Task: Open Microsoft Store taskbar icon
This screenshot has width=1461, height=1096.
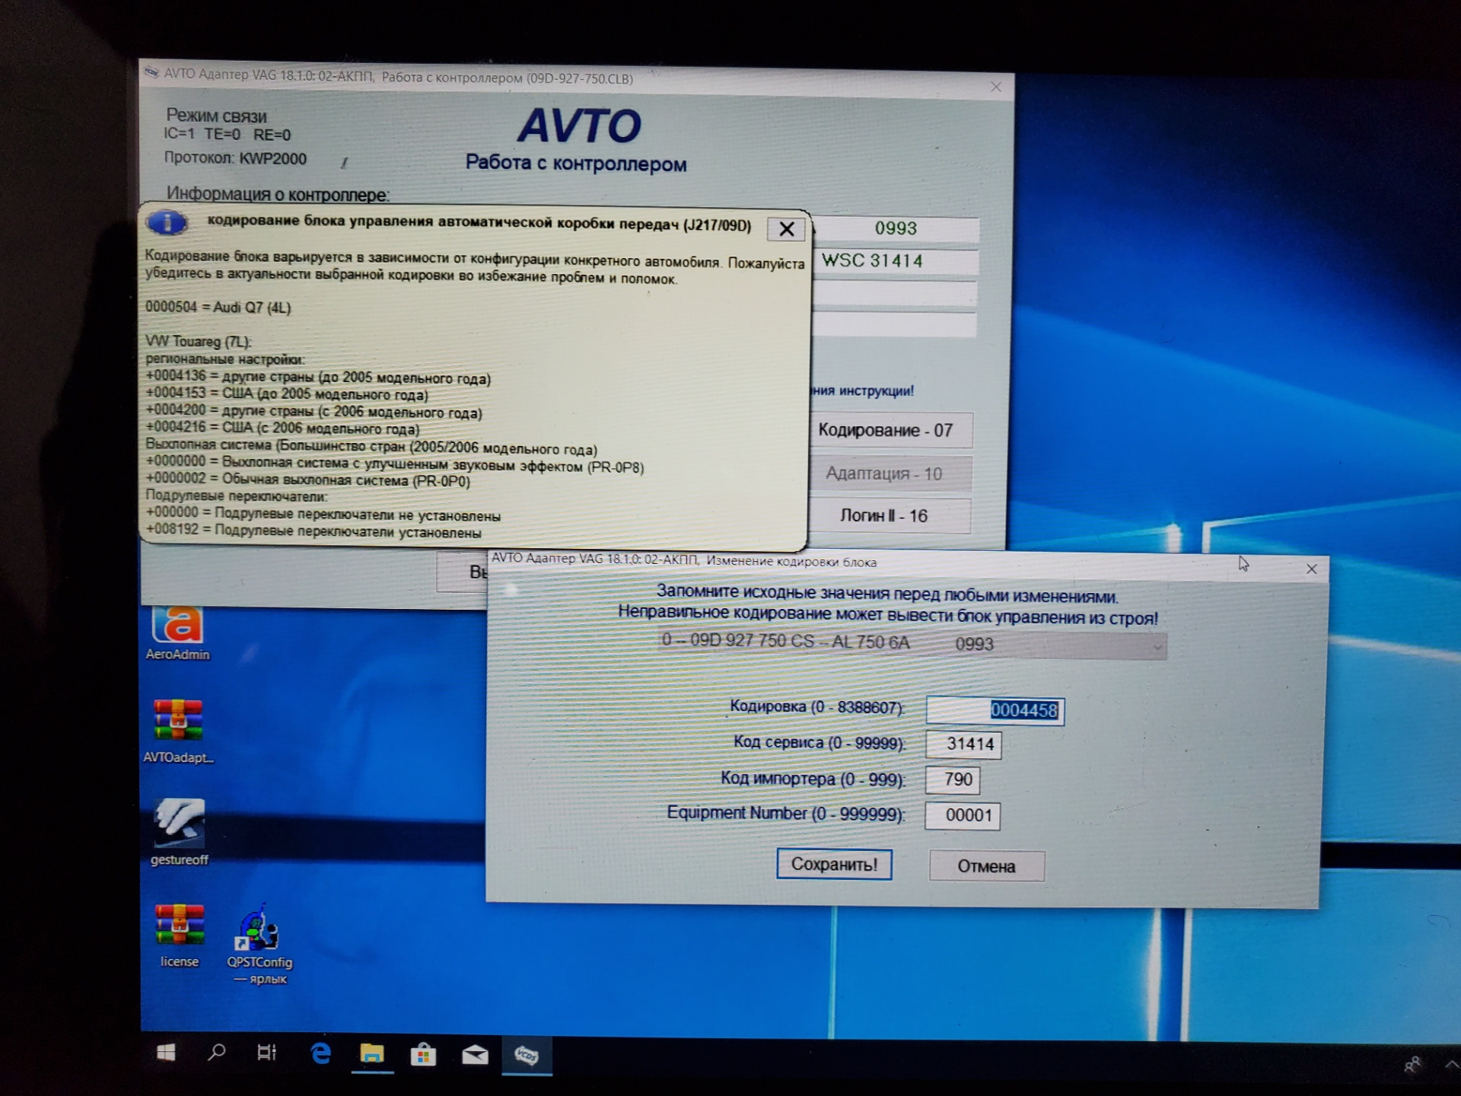Action: [423, 1054]
